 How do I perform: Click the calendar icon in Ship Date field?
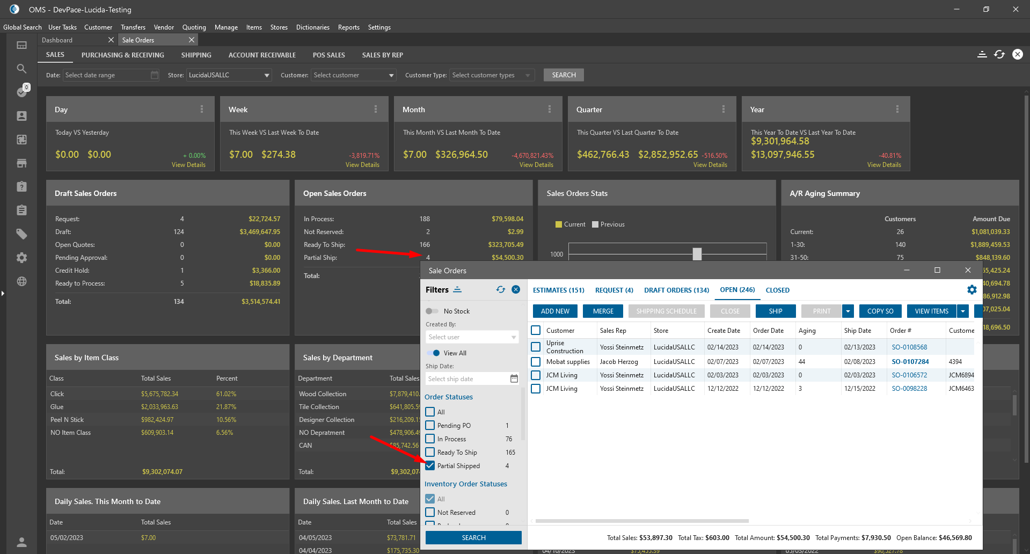[x=514, y=379]
